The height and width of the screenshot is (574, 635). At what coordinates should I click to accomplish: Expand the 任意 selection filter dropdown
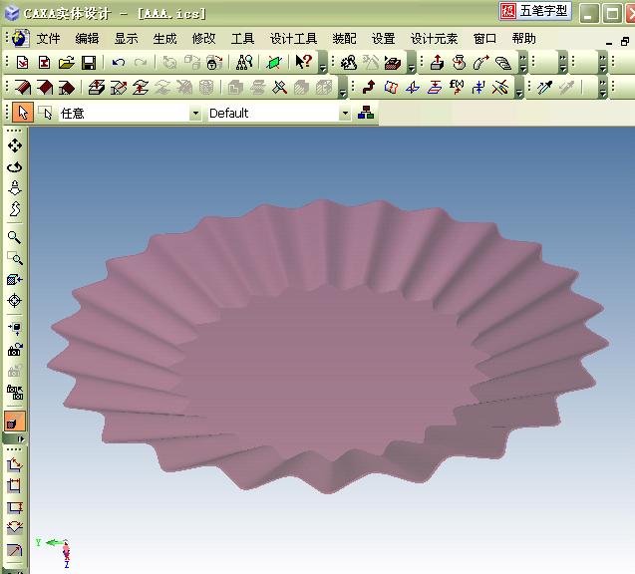click(195, 114)
